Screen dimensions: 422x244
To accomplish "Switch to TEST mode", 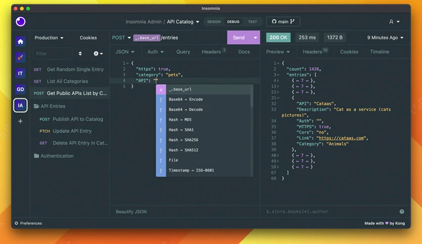I will pos(252,22).
